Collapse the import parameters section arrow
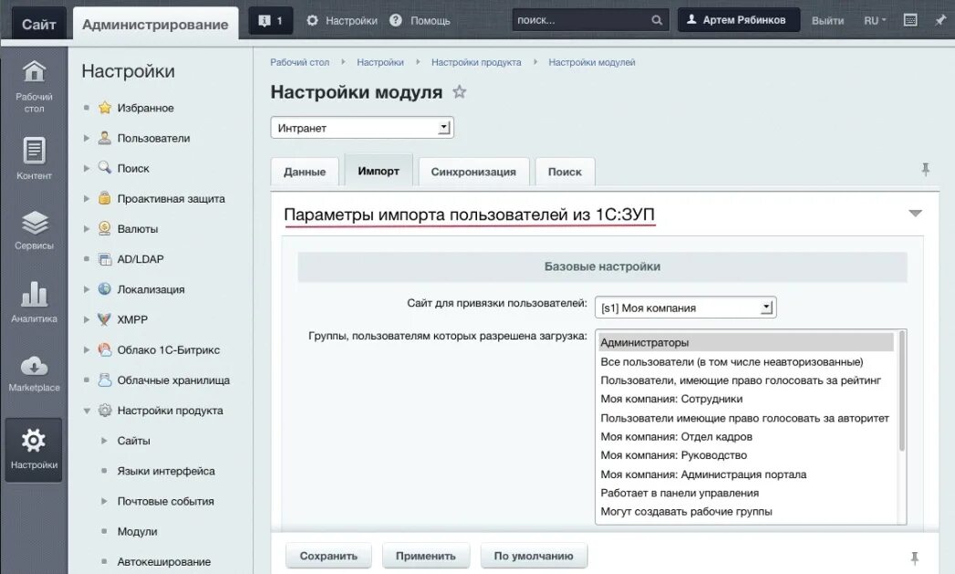Screen dimensions: 955x574 click(x=915, y=214)
